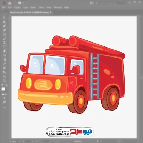This screenshot has width=143, height=143.
Task: Click the Home icon in top bar
Action: (x=10, y=3)
